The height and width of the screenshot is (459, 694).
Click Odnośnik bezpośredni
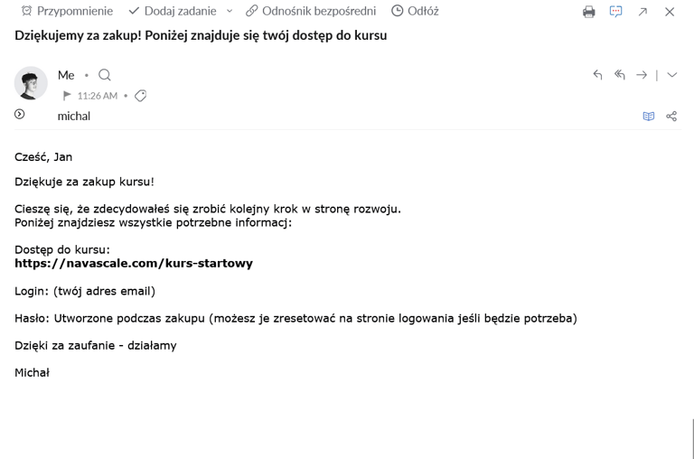pos(311,11)
